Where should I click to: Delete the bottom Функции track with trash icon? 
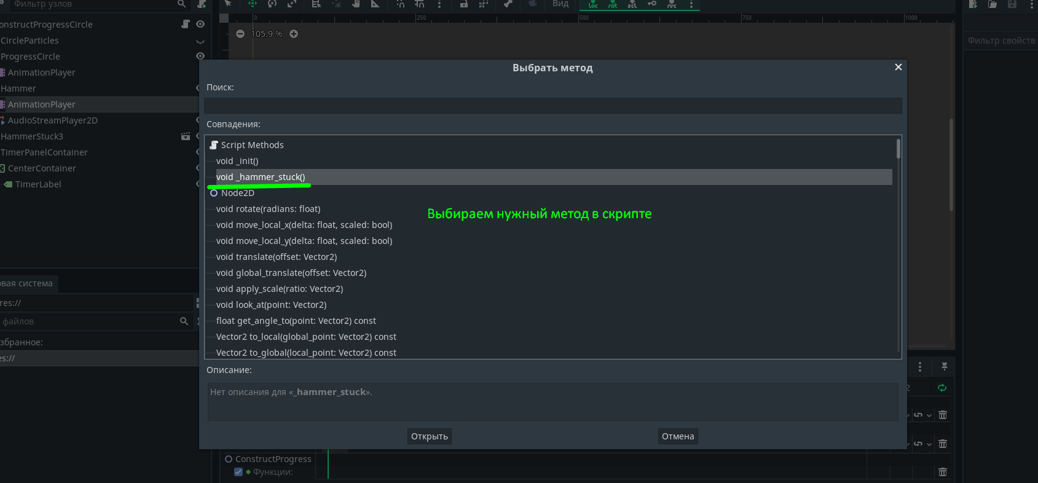[943, 472]
